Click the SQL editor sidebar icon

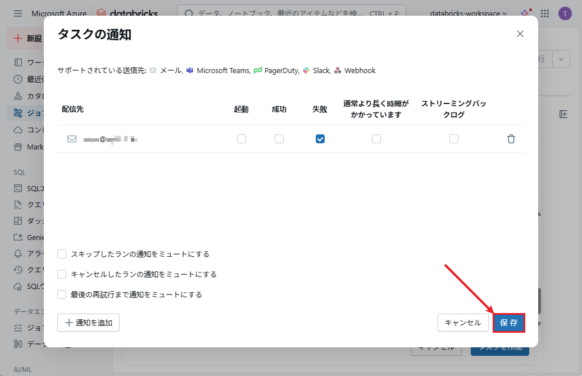click(18, 188)
